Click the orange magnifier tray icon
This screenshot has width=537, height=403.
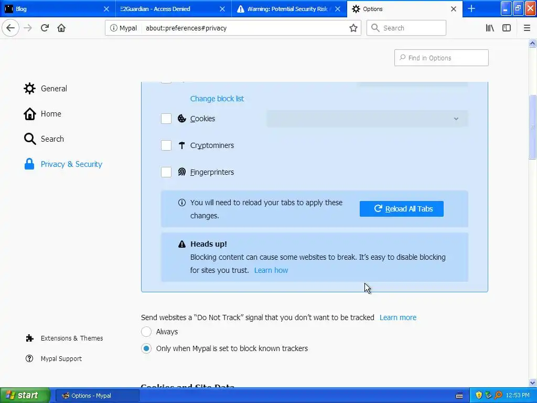point(498,395)
